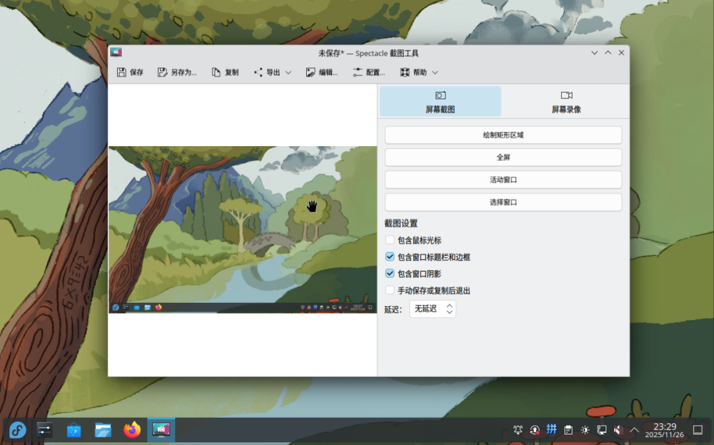This screenshot has width=714, height=445.
Task: Click the 选择窗口 capture button
Action: coord(503,202)
